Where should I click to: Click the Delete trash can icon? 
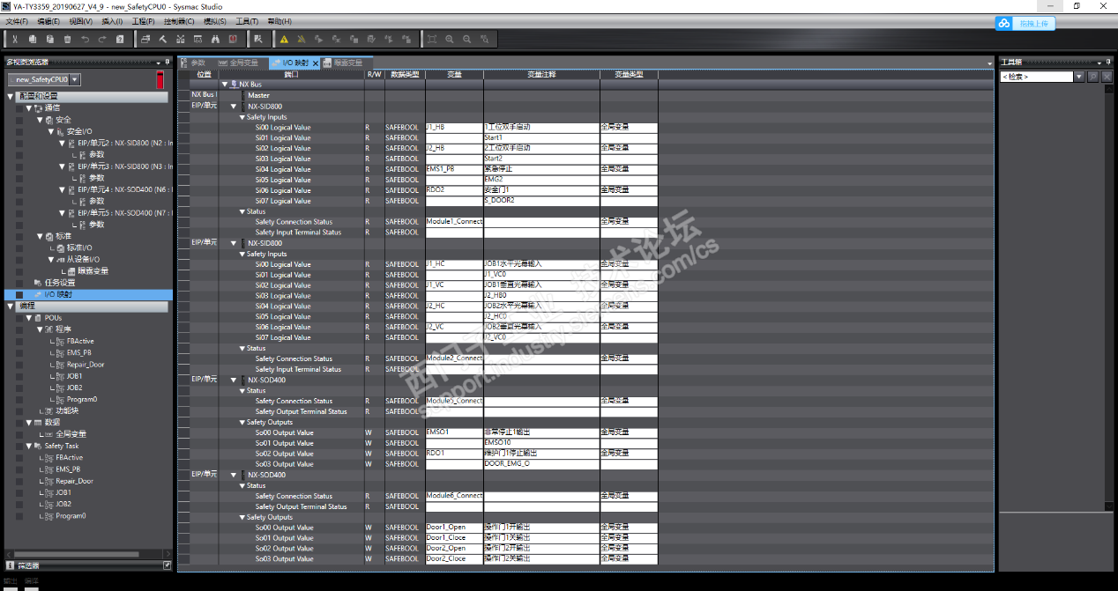[x=67, y=39]
